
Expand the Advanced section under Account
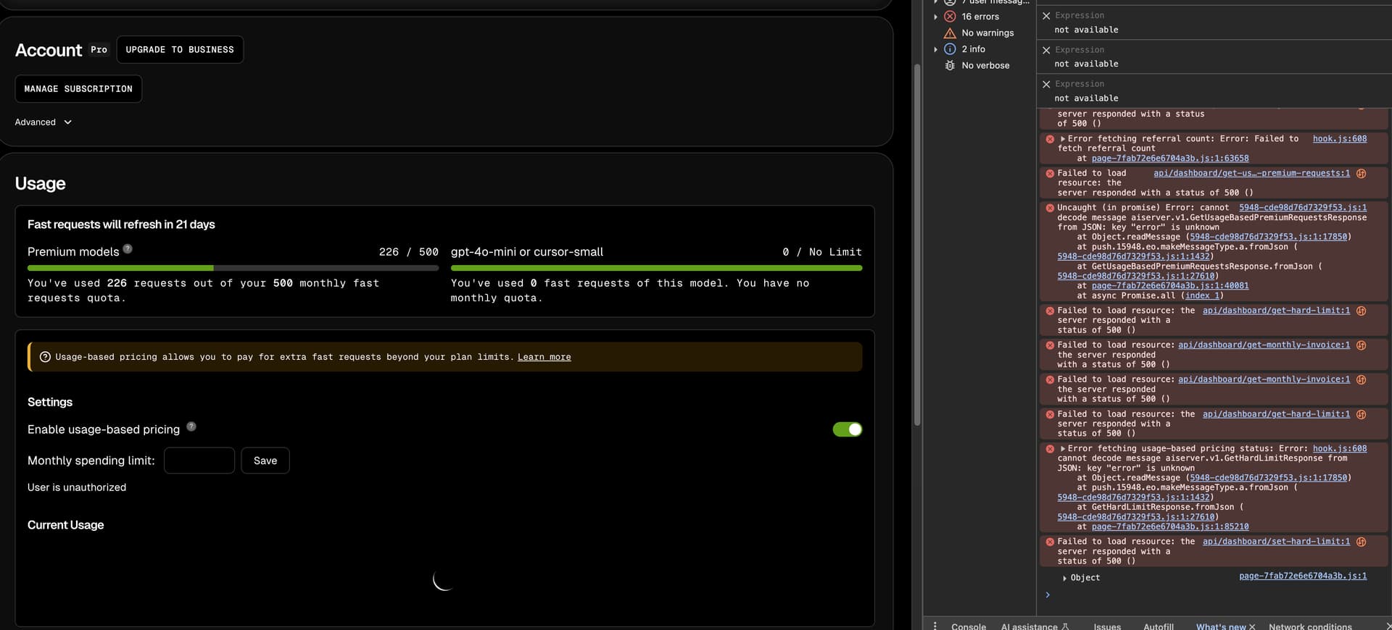43,122
